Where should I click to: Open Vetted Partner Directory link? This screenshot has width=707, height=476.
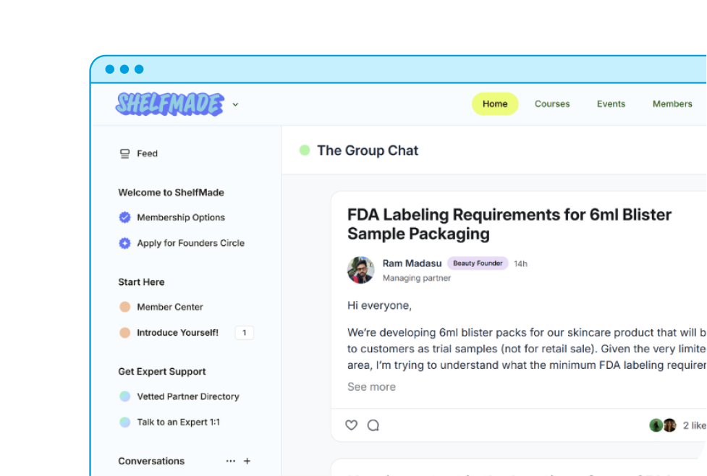pos(188,396)
